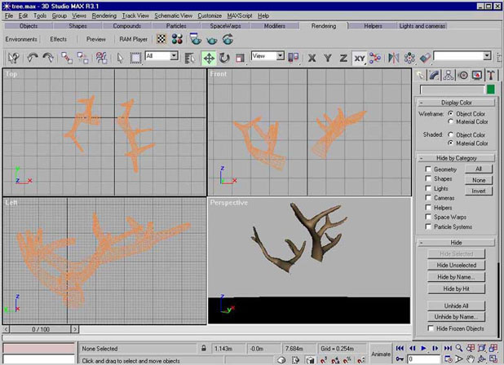Click the green object color swatch

click(x=490, y=89)
